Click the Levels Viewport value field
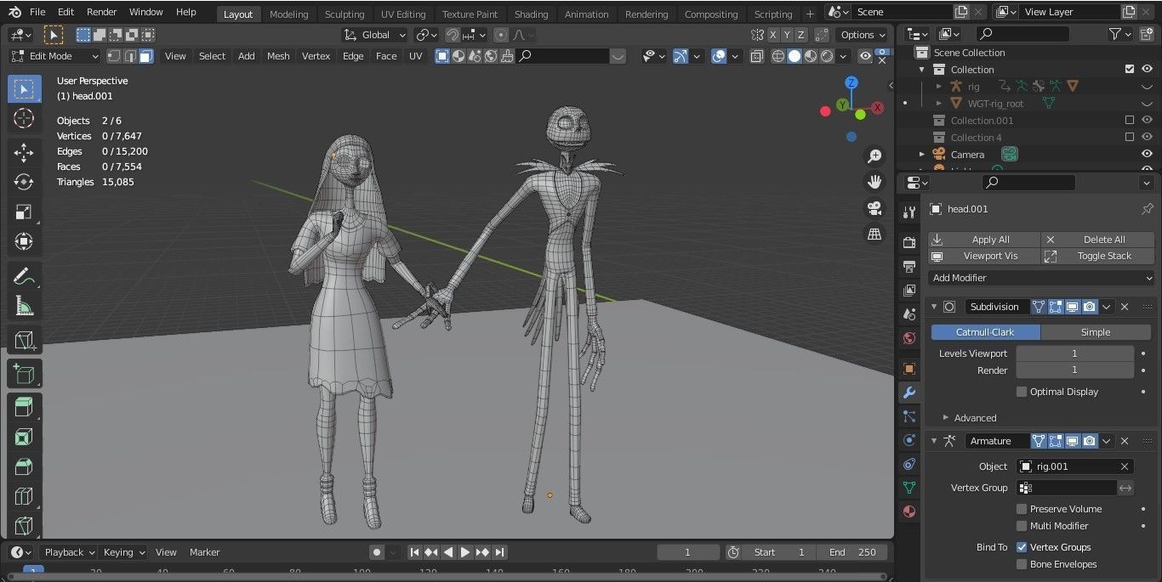The width and height of the screenshot is (1162, 582). [x=1074, y=353]
